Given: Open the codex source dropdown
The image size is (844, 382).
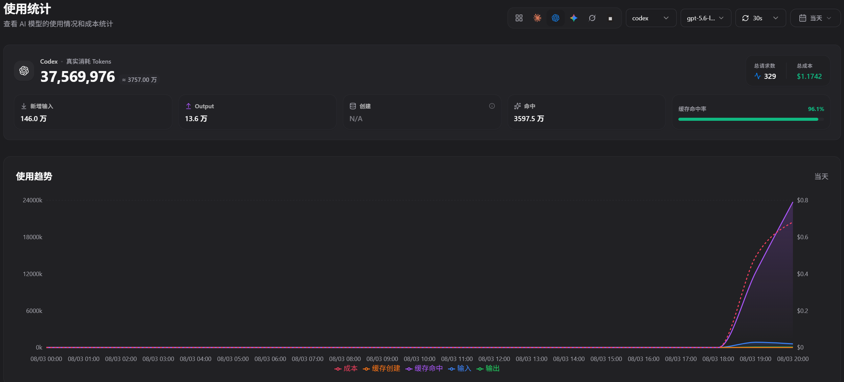Looking at the screenshot, I should (x=651, y=18).
